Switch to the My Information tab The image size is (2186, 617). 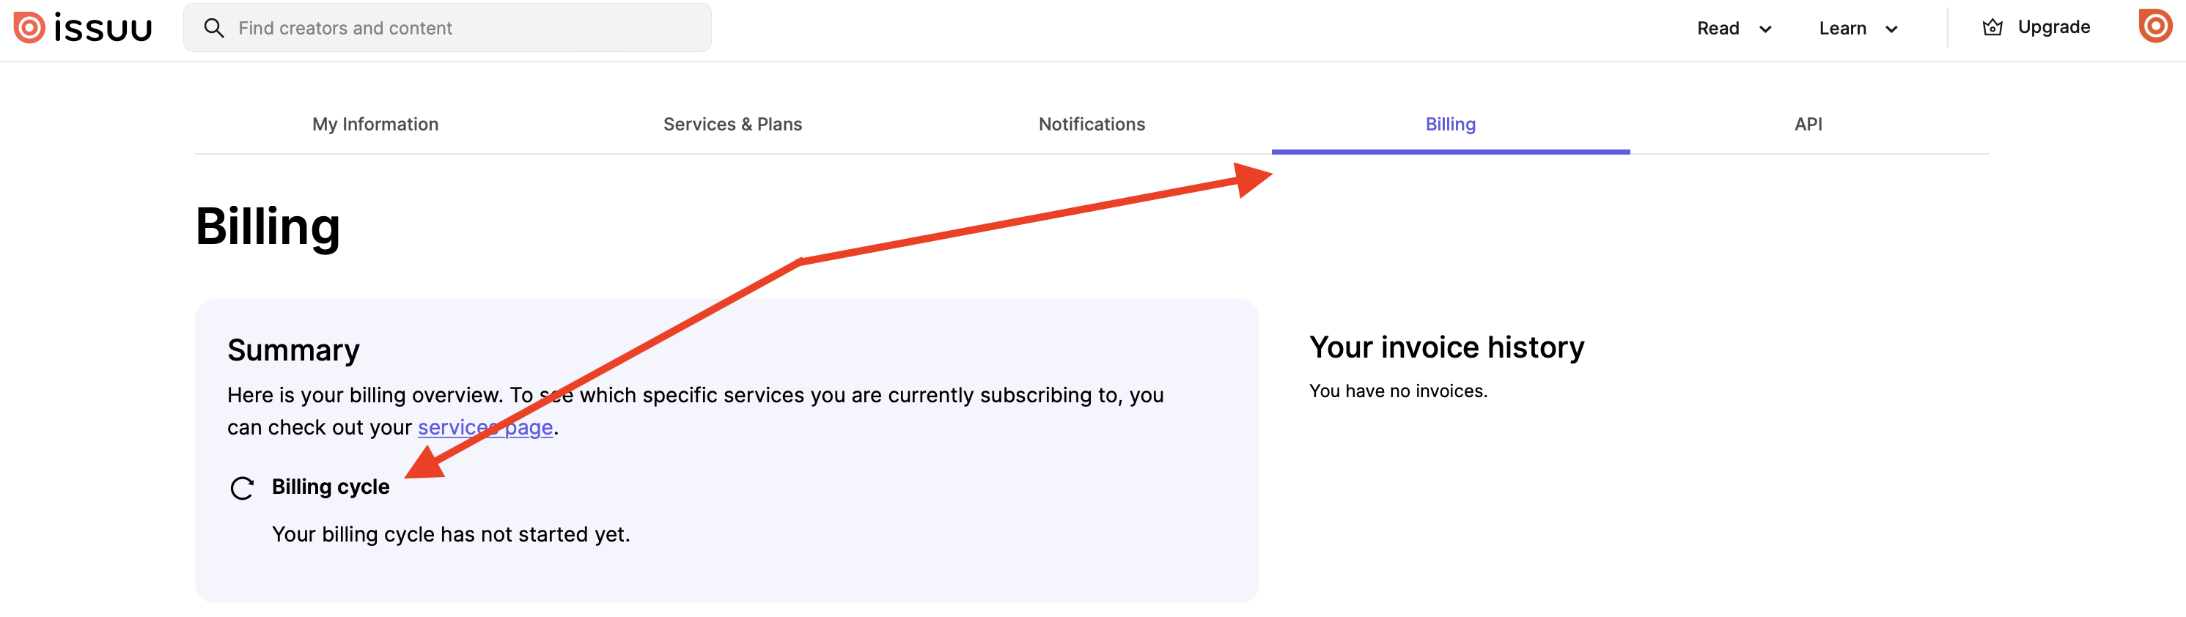click(x=375, y=124)
